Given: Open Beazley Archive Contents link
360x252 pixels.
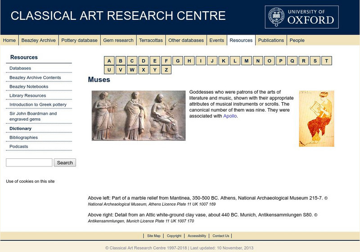Looking at the screenshot, I should click(x=35, y=77).
